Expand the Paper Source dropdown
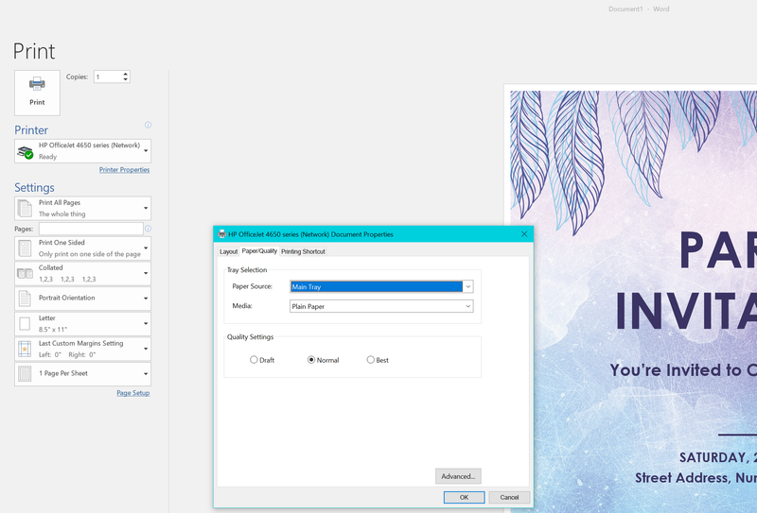757x513 pixels. click(467, 286)
